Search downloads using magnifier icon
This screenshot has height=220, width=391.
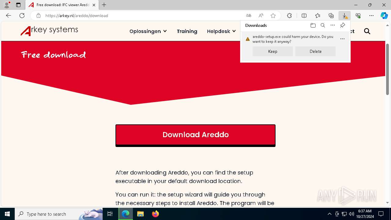click(x=323, y=25)
